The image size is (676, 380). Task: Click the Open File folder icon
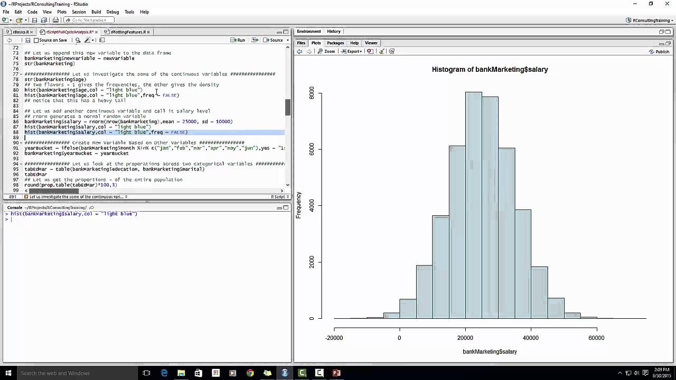point(18,20)
